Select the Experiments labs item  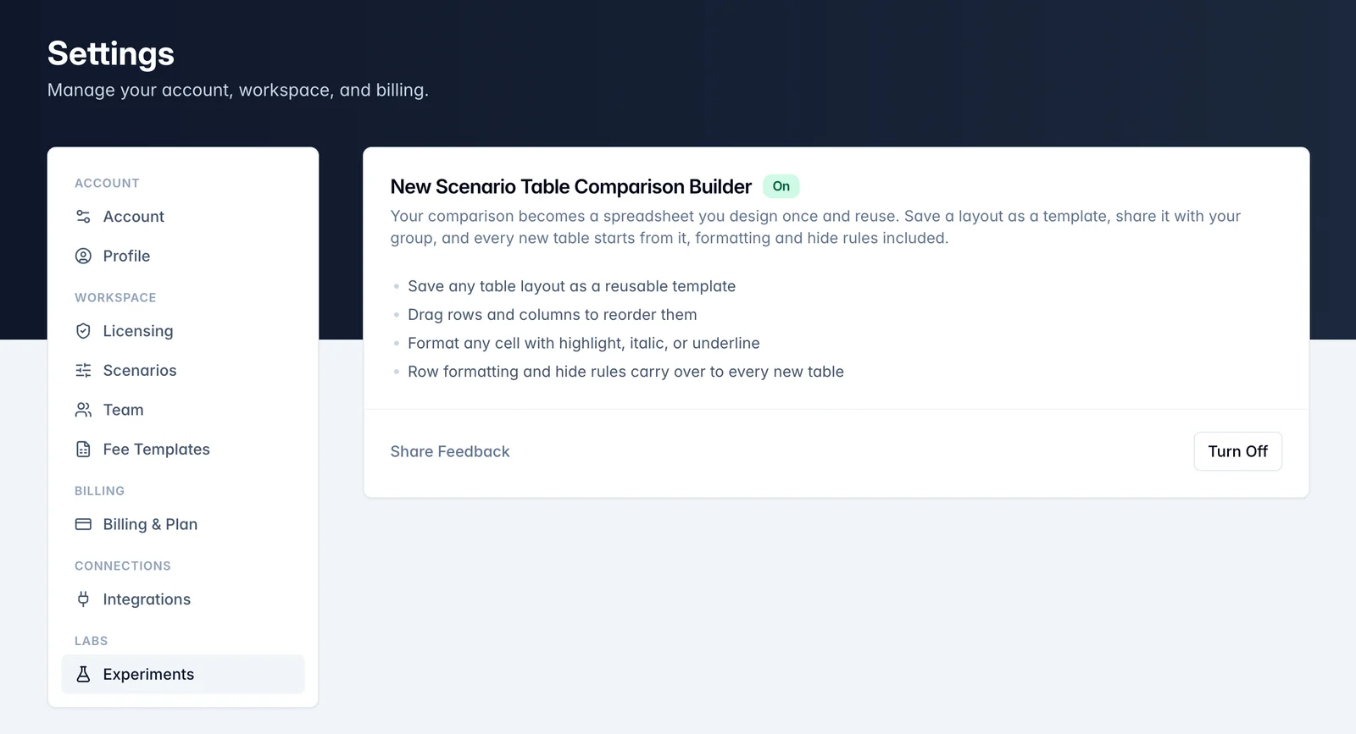pyautogui.click(x=183, y=674)
